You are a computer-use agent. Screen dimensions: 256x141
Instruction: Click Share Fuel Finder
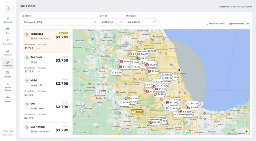(x=215, y=24)
